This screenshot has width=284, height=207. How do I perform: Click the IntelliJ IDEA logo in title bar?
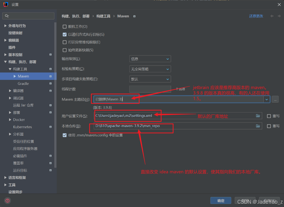6,4
